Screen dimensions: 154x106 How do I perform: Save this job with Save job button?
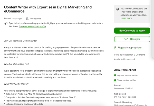coord(132,39)
